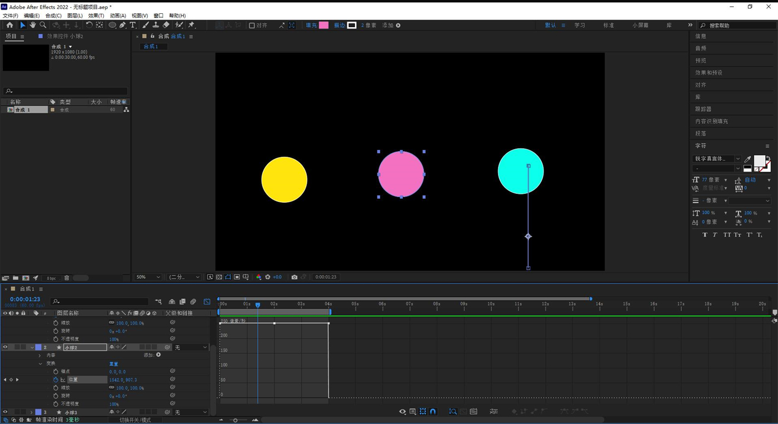
Task: Click 切换开关/模式 button
Action: point(136,420)
